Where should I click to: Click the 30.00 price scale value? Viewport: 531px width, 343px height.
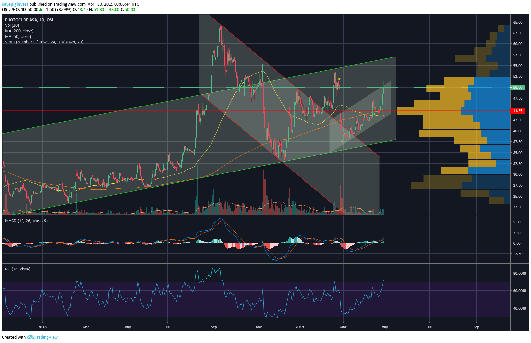click(518, 174)
